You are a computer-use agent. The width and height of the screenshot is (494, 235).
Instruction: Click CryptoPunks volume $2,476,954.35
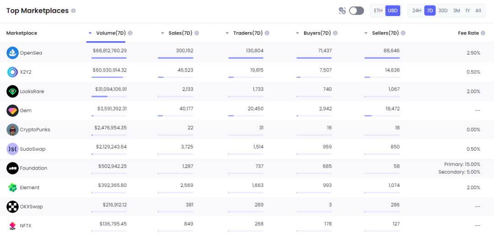point(111,128)
